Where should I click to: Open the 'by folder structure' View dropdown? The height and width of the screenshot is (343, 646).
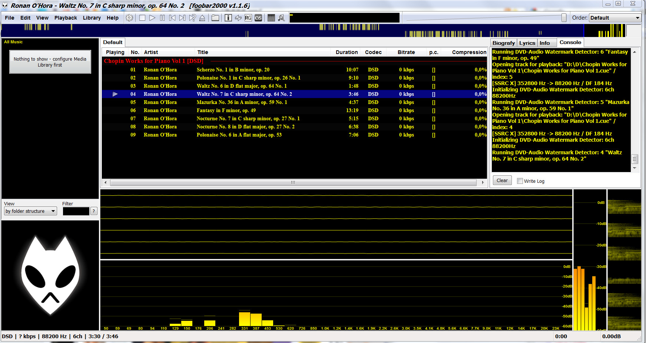coord(30,211)
